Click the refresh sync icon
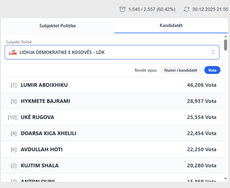Image resolution: width=230 pixels, height=188 pixels. (x=187, y=9)
